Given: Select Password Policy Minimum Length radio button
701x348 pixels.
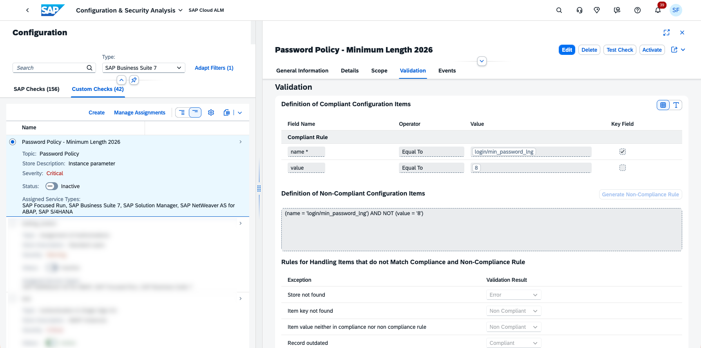Looking at the screenshot, I should [x=13, y=142].
